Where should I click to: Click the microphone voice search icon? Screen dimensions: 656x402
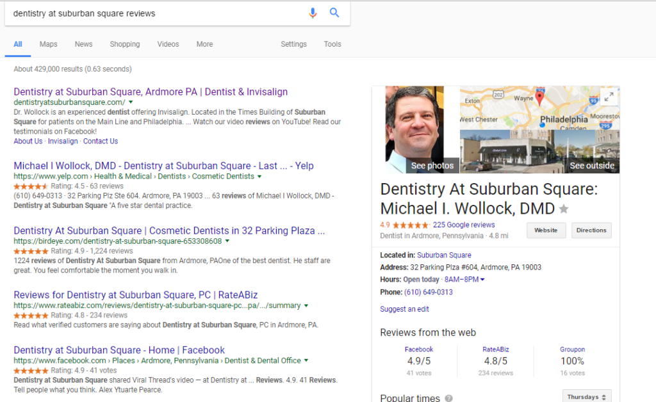pos(313,13)
